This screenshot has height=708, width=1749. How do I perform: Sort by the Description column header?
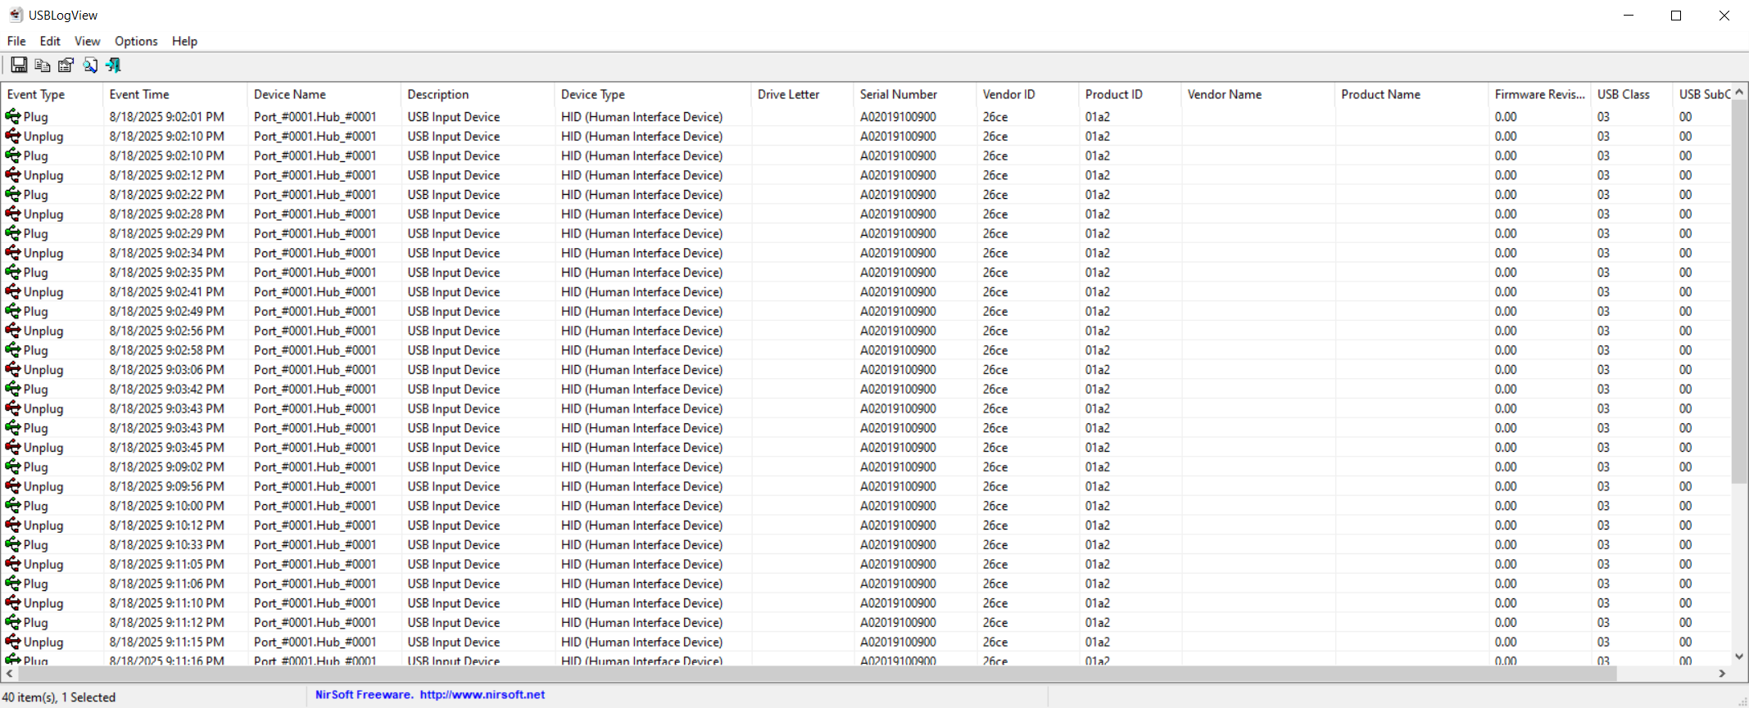click(x=478, y=94)
